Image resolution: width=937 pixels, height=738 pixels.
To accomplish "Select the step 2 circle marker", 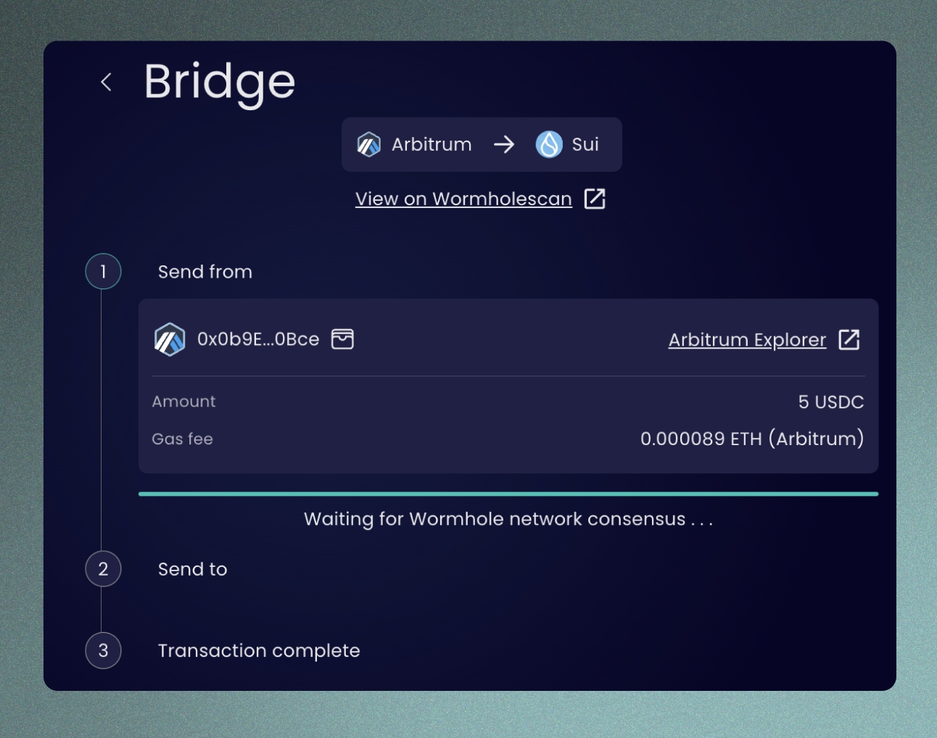I will coord(103,569).
